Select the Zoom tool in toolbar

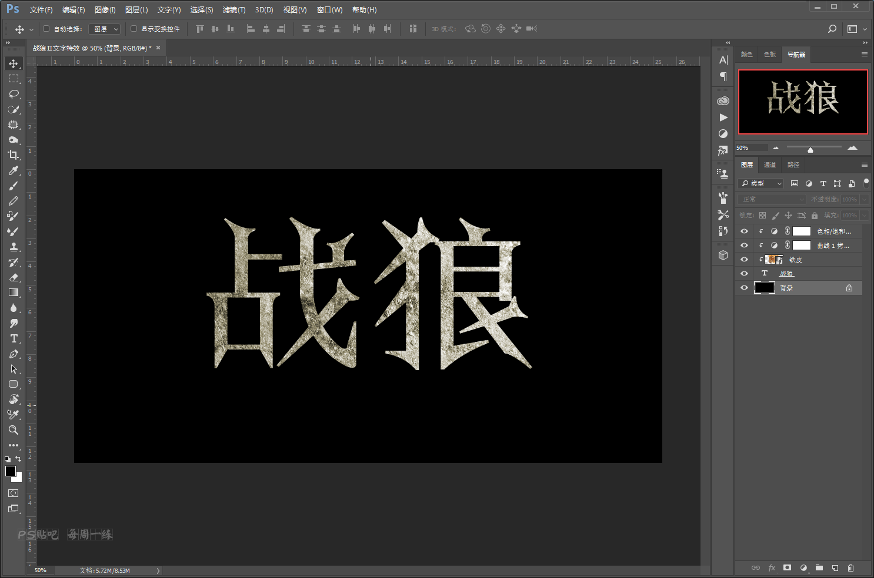(14, 430)
